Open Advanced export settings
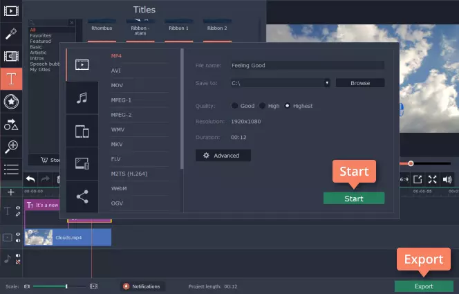 [x=223, y=156]
